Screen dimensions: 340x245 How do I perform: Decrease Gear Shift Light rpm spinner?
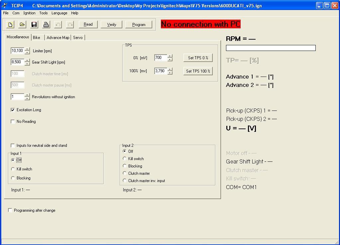coord(27,64)
